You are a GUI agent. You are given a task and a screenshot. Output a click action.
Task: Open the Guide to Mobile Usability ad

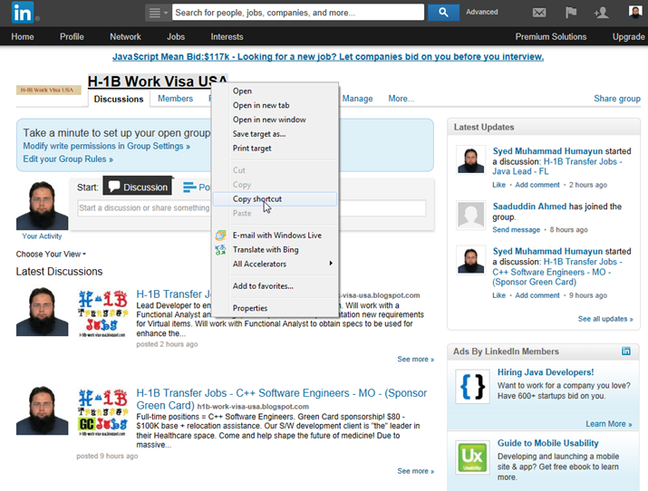[548, 443]
